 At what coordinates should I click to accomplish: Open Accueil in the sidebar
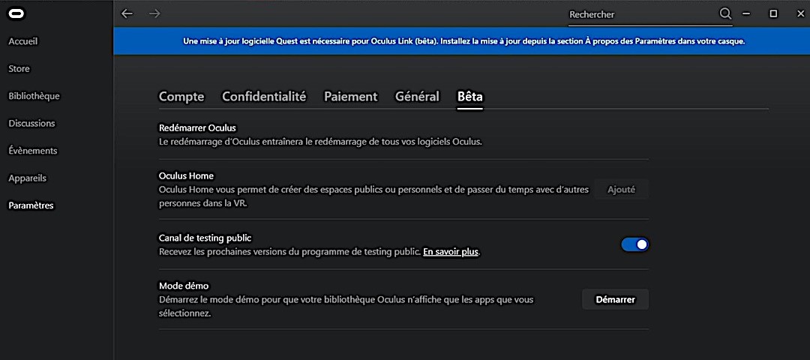point(23,41)
